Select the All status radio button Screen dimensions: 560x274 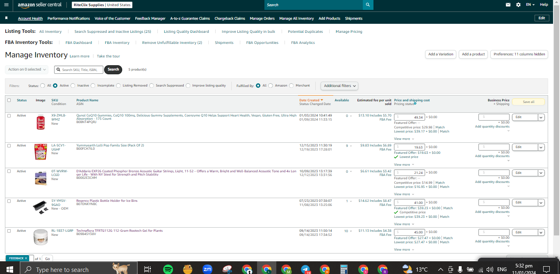pyautogui.click(x=43, y=86)
